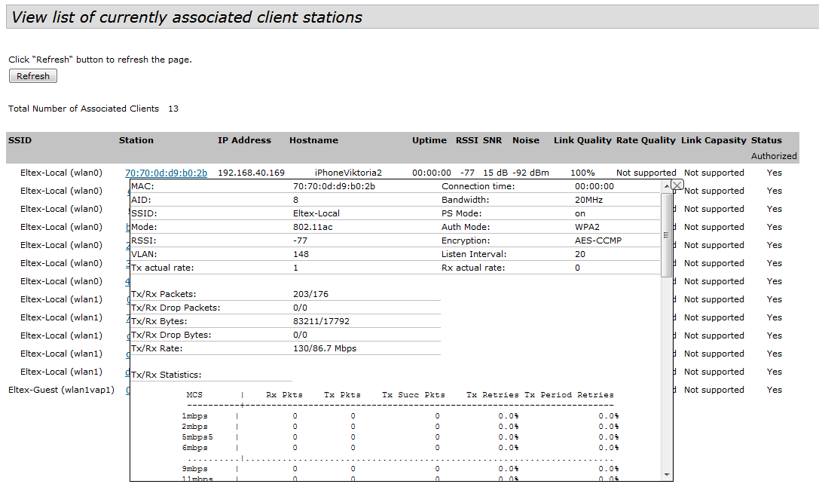Click the Station column header
The height and width of the screenshot is (484, 819).
(x=136, y=140)
